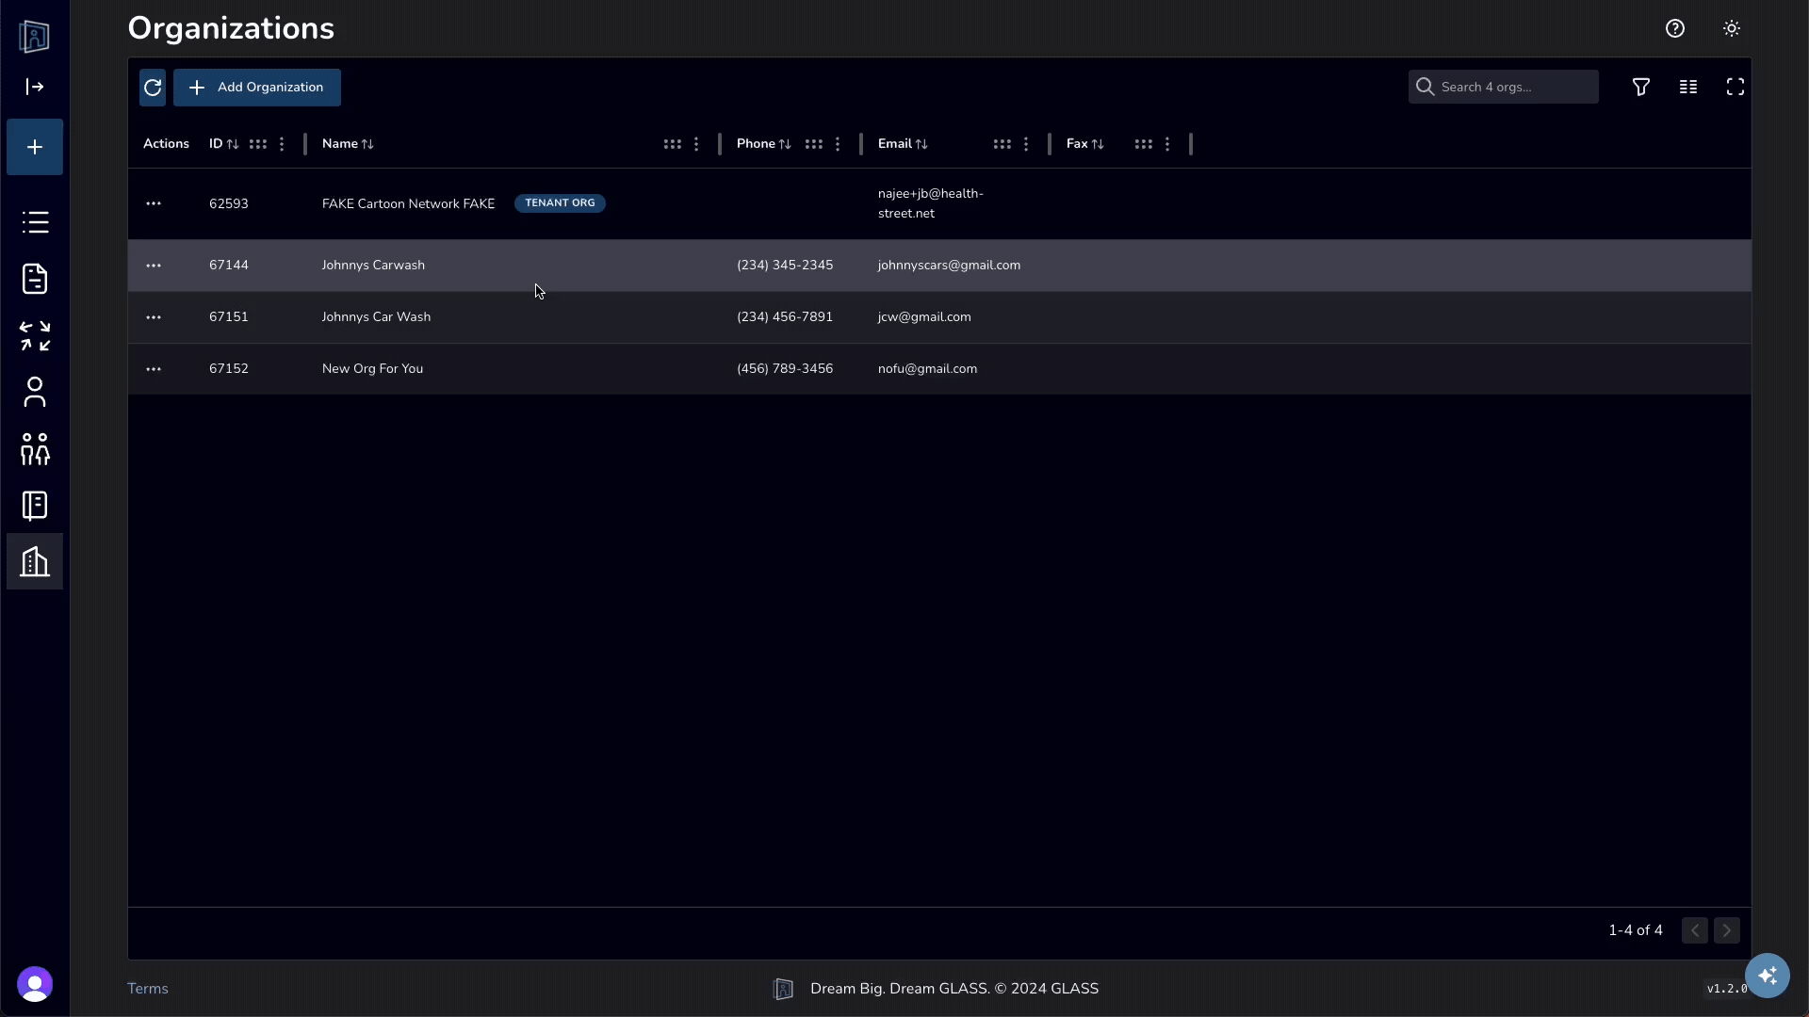Toggle fullscreen table view
The height and width of the screenshot is (1017, 1809).
(1735, 88)
